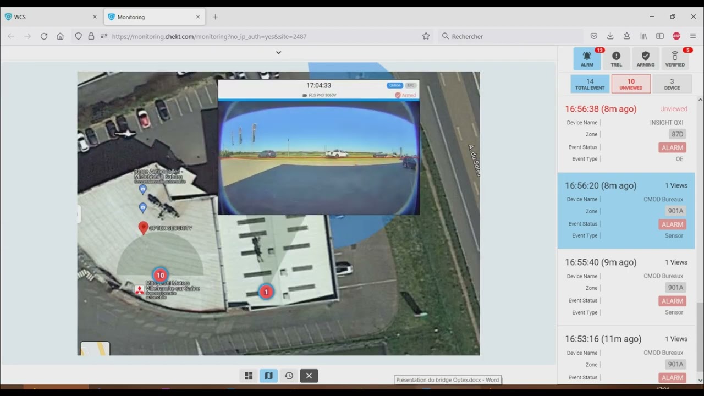The width and height of the screenshot is (704, 396).
Task: Click the ALARM status on 16:55:40 event
Action: coord(672,301)
